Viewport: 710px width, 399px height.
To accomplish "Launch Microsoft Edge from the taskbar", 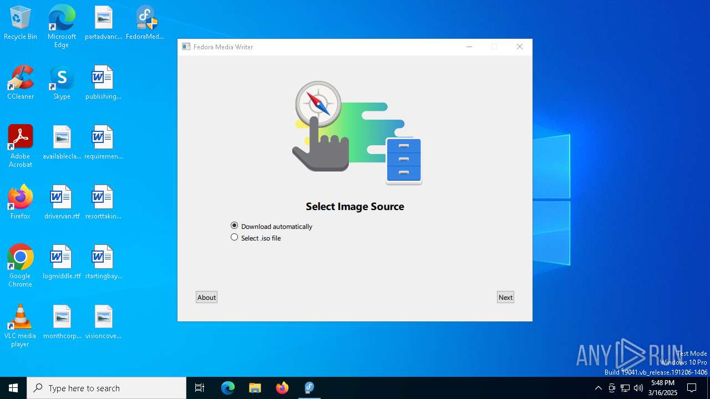I will pos(228,388).
